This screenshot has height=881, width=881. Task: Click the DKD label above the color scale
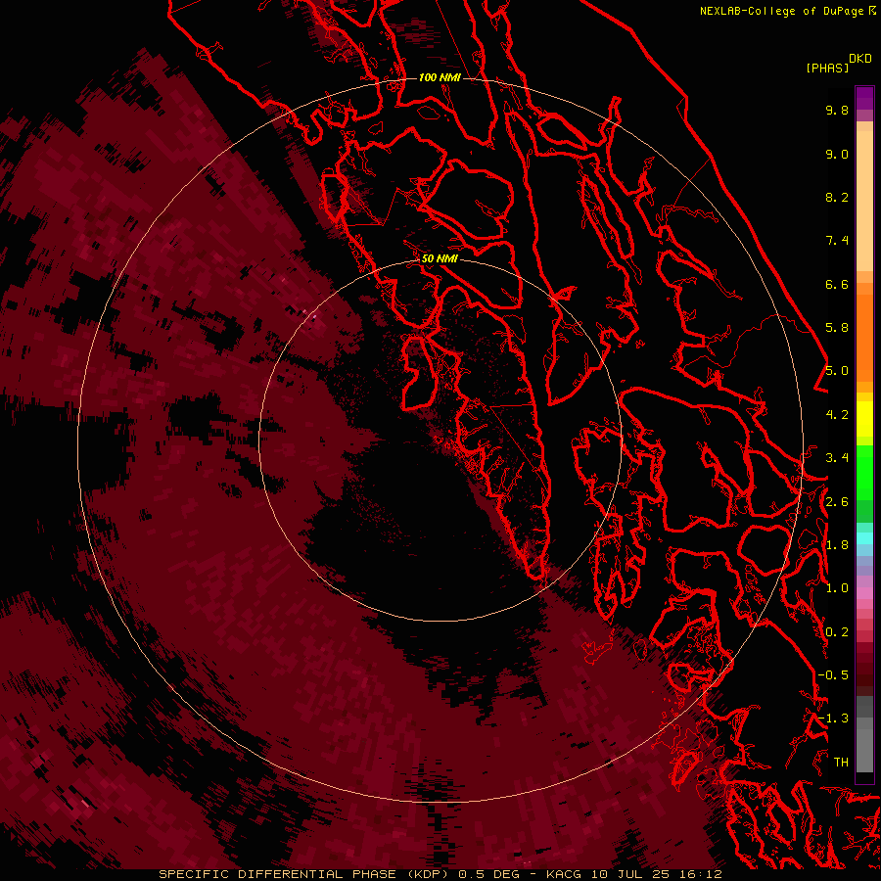click(x=860, y=59)
